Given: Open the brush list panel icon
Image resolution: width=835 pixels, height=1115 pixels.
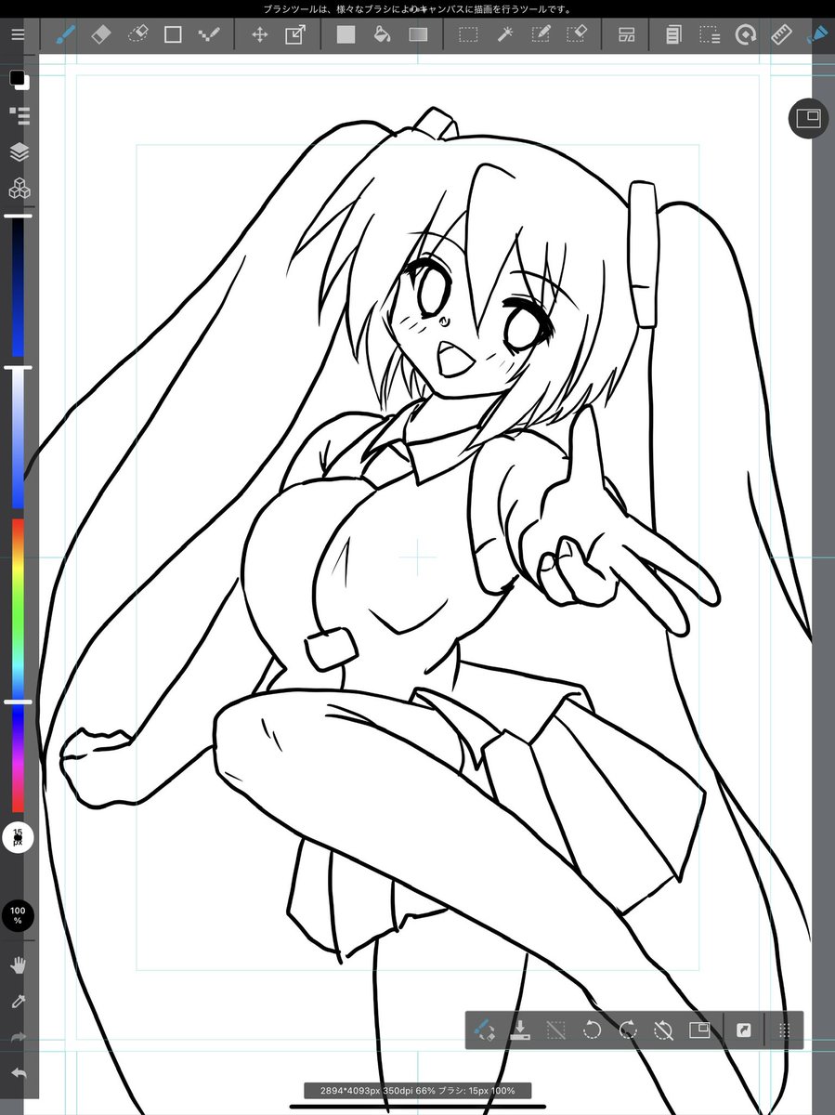Looking at the screenshot, I should pos(20,116).
